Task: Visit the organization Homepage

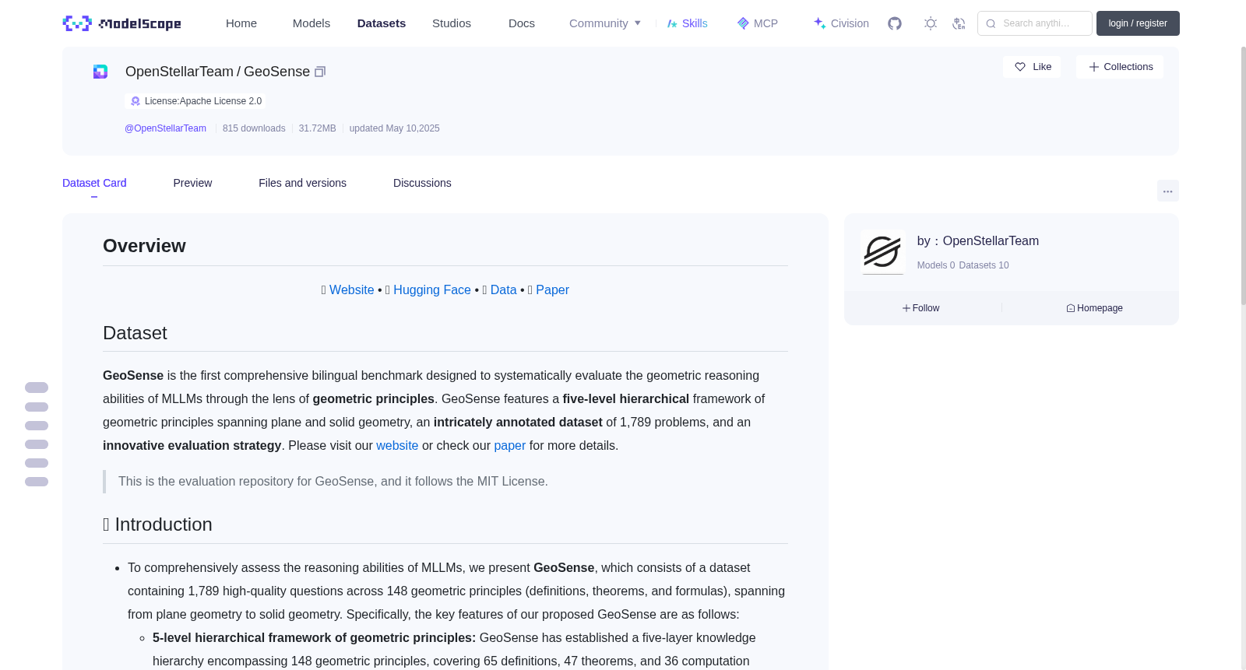Action: coord(1094,308)
